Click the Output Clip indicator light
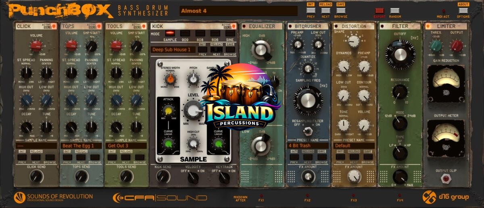The height and width of the screenshot is (208, 484). click(x=446, y=179)
